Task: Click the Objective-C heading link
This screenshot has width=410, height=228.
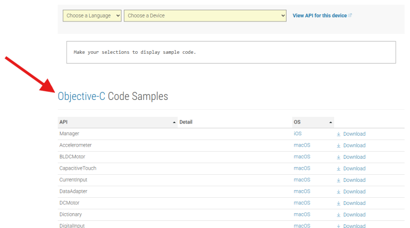Action: [81, 96]
